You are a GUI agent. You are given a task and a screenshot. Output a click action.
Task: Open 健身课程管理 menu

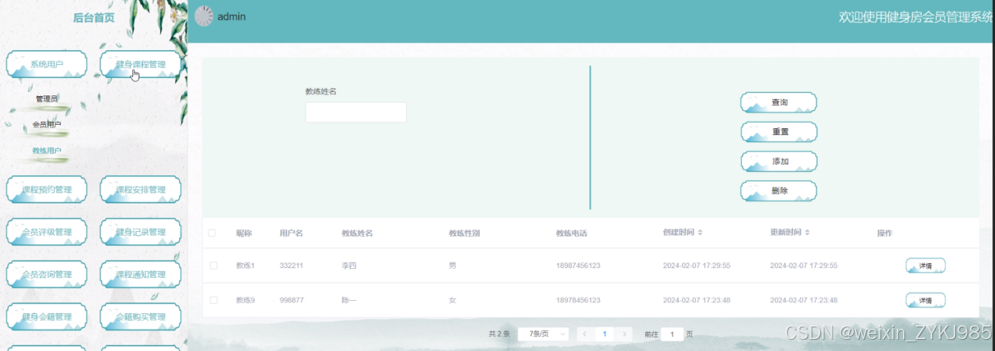pyautogui.click(x=141, y=65)
